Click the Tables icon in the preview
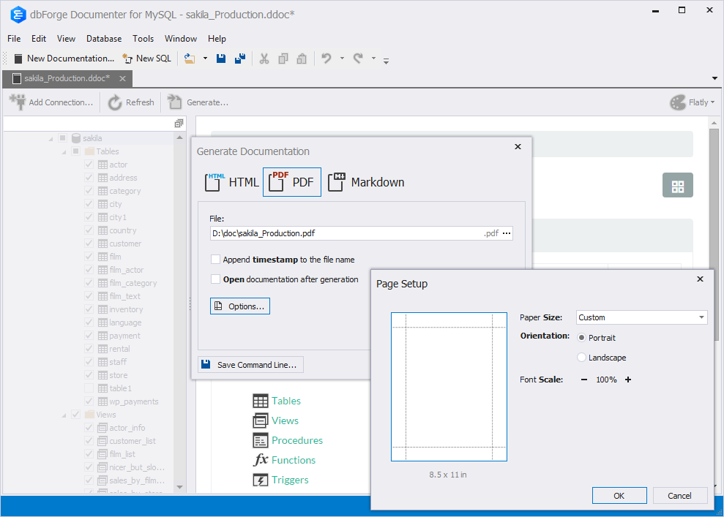The width and height of the screenshot is (724, 517). [261, 401]
